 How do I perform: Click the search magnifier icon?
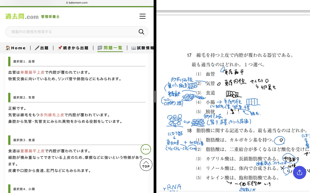[141, 31]
